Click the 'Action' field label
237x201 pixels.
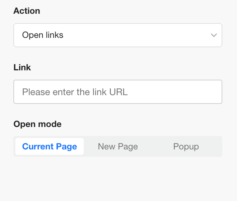[x=27, y=11]
